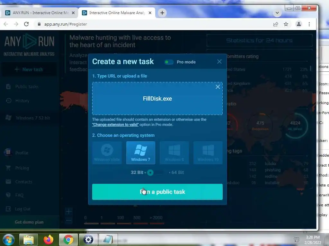Go forward in the browser

16,24
